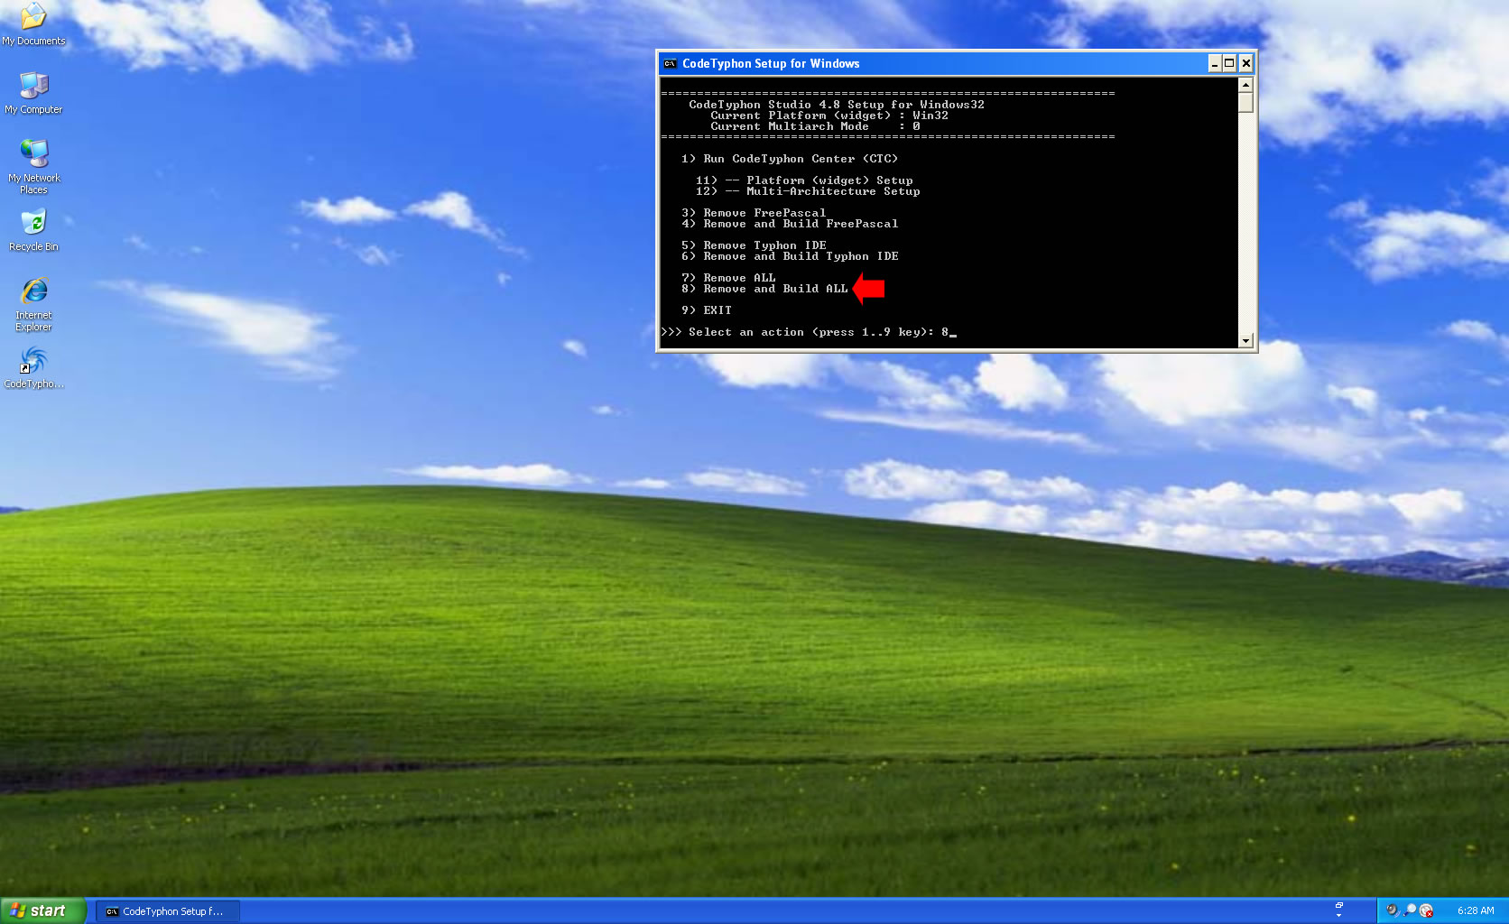Select the My Documents desktop icon
The width and height of the screenshot is (1509, 924).
33,24
